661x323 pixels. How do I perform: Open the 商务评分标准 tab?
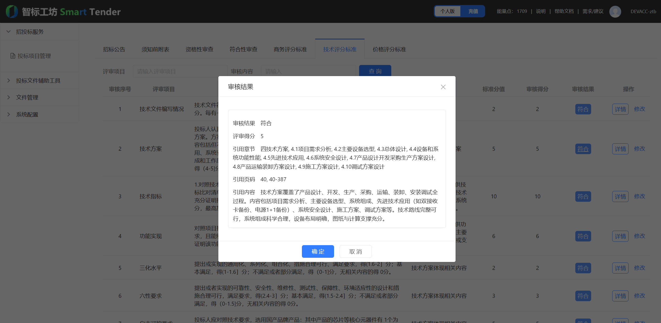(290, 49)
